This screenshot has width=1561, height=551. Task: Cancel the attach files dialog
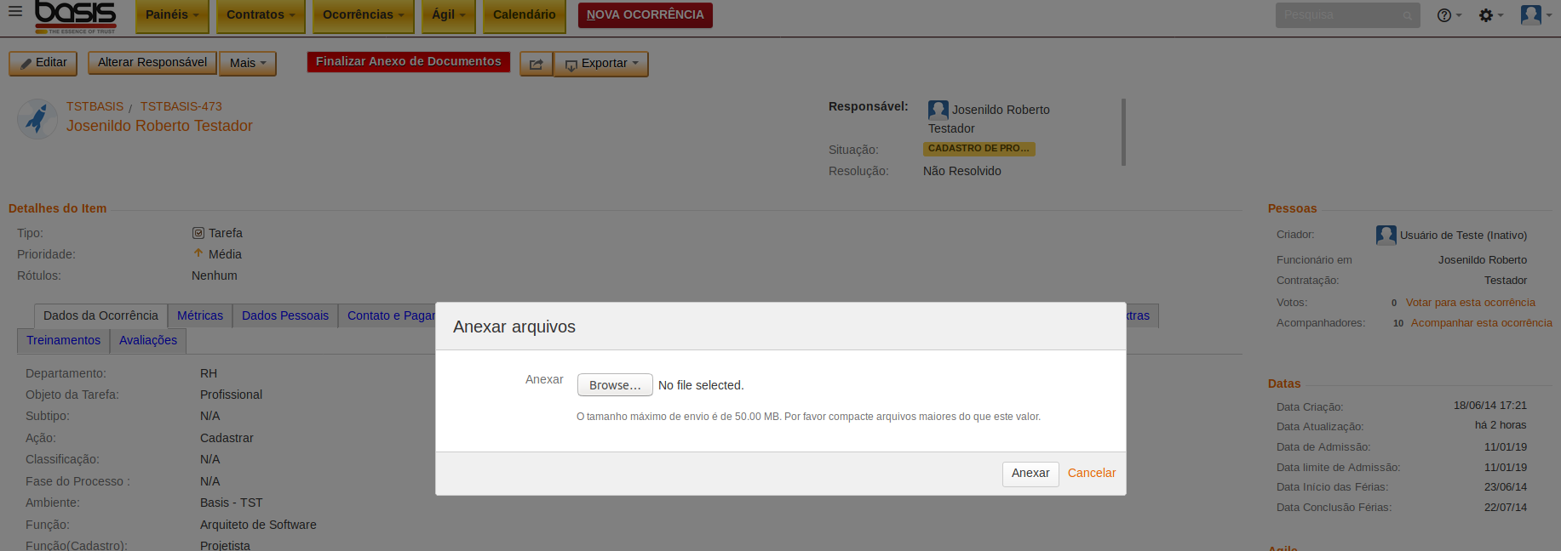tap(1091, 474)
